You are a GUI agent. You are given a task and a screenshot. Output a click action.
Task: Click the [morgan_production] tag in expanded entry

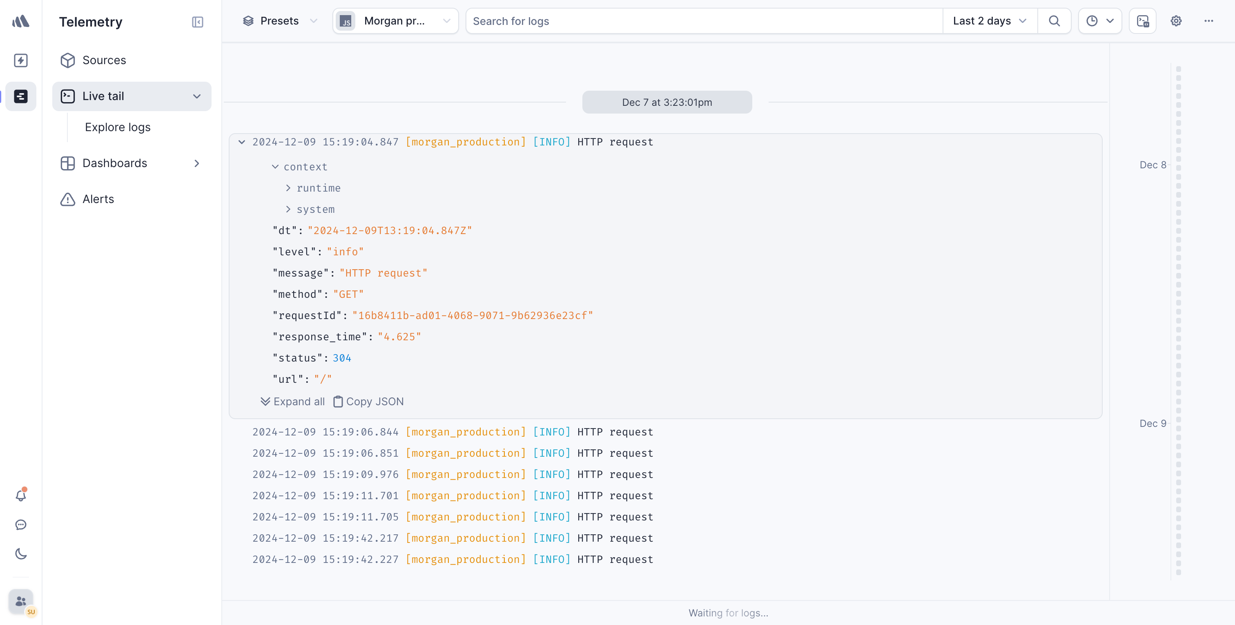pos(466,142)
